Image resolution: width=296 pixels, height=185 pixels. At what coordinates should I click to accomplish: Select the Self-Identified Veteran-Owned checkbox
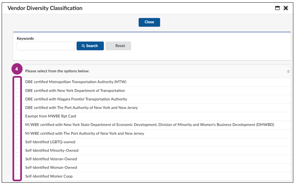coord(17,159)
